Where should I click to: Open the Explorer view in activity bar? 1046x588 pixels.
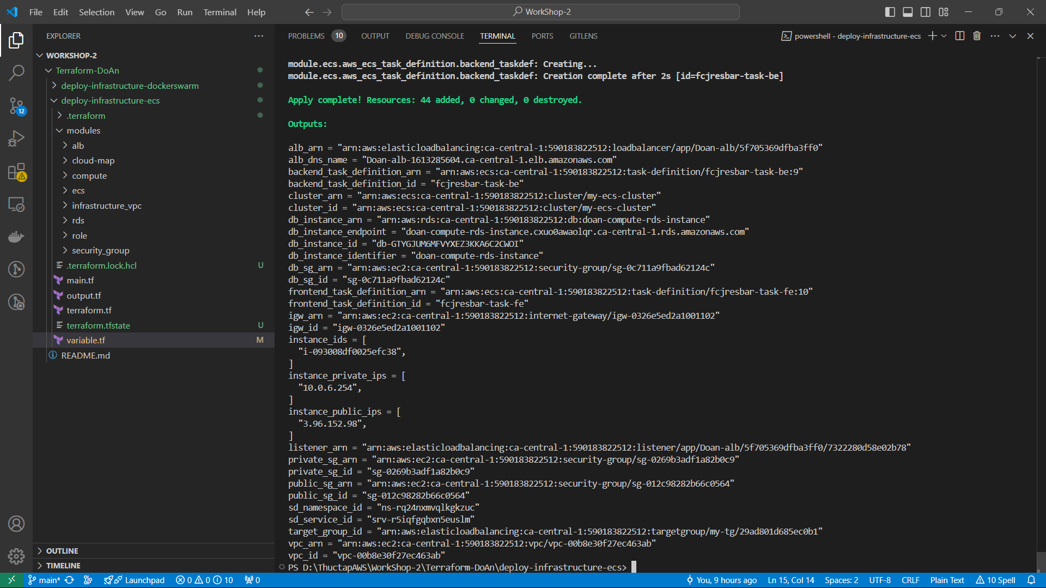16,40
